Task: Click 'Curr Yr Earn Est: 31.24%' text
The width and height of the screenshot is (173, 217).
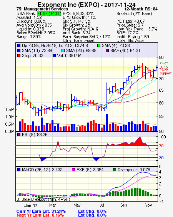Action: point(41,212)
